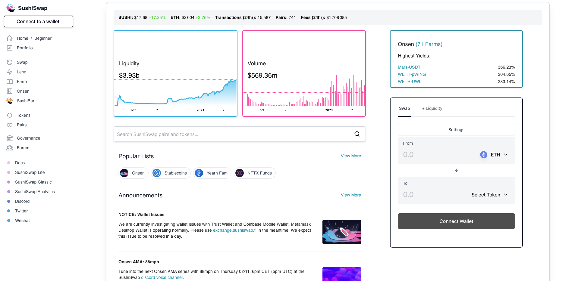The height and width of the screenshot is (281, 578).
Task: Open Farm in the sidebar
Action: click(x=22, y=82)
